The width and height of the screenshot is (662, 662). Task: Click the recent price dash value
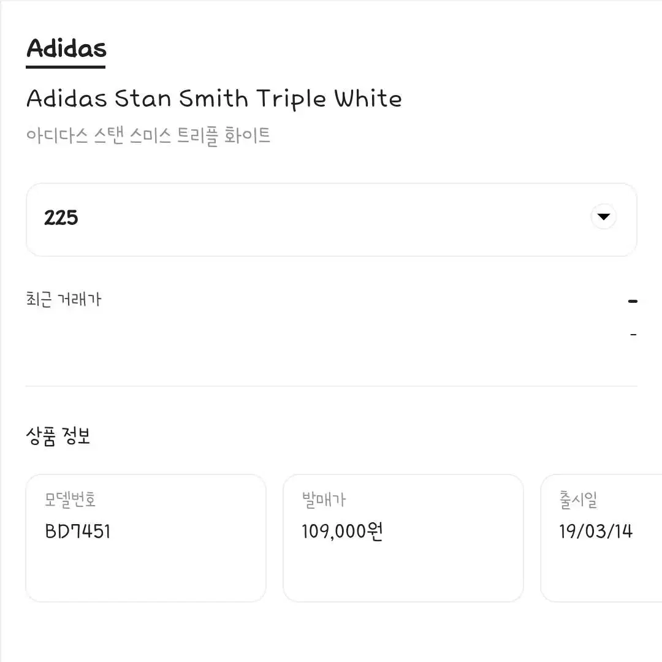click(633, 301)
